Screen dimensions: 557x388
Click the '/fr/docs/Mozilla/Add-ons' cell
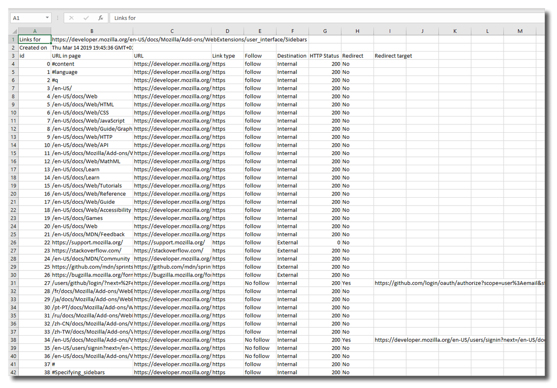(92, 291)
